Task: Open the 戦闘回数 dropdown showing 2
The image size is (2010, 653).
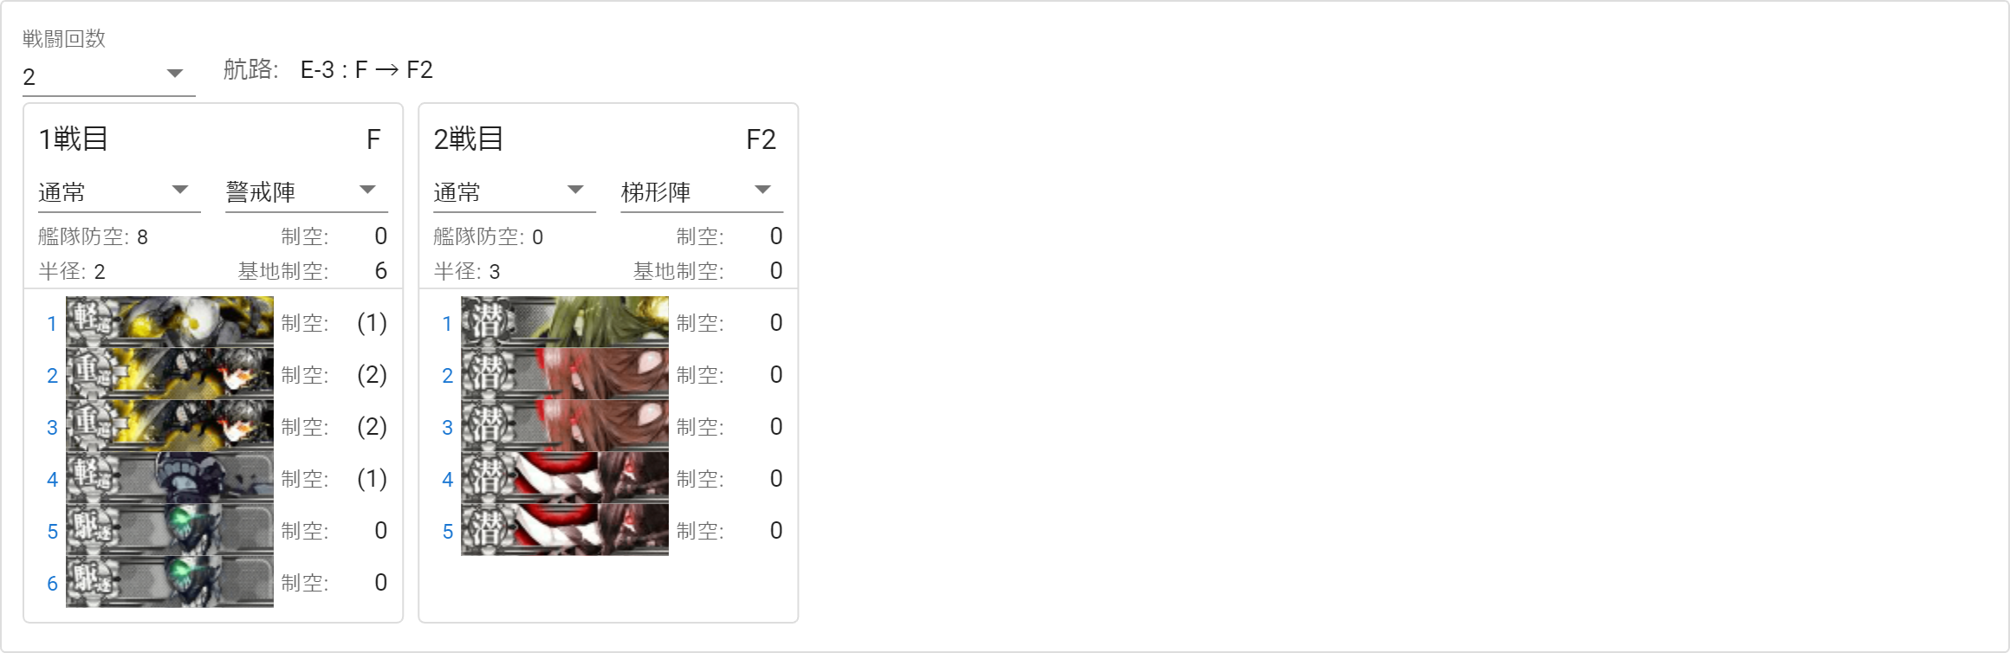Action: pyautogui.click(x=108, y=76)
